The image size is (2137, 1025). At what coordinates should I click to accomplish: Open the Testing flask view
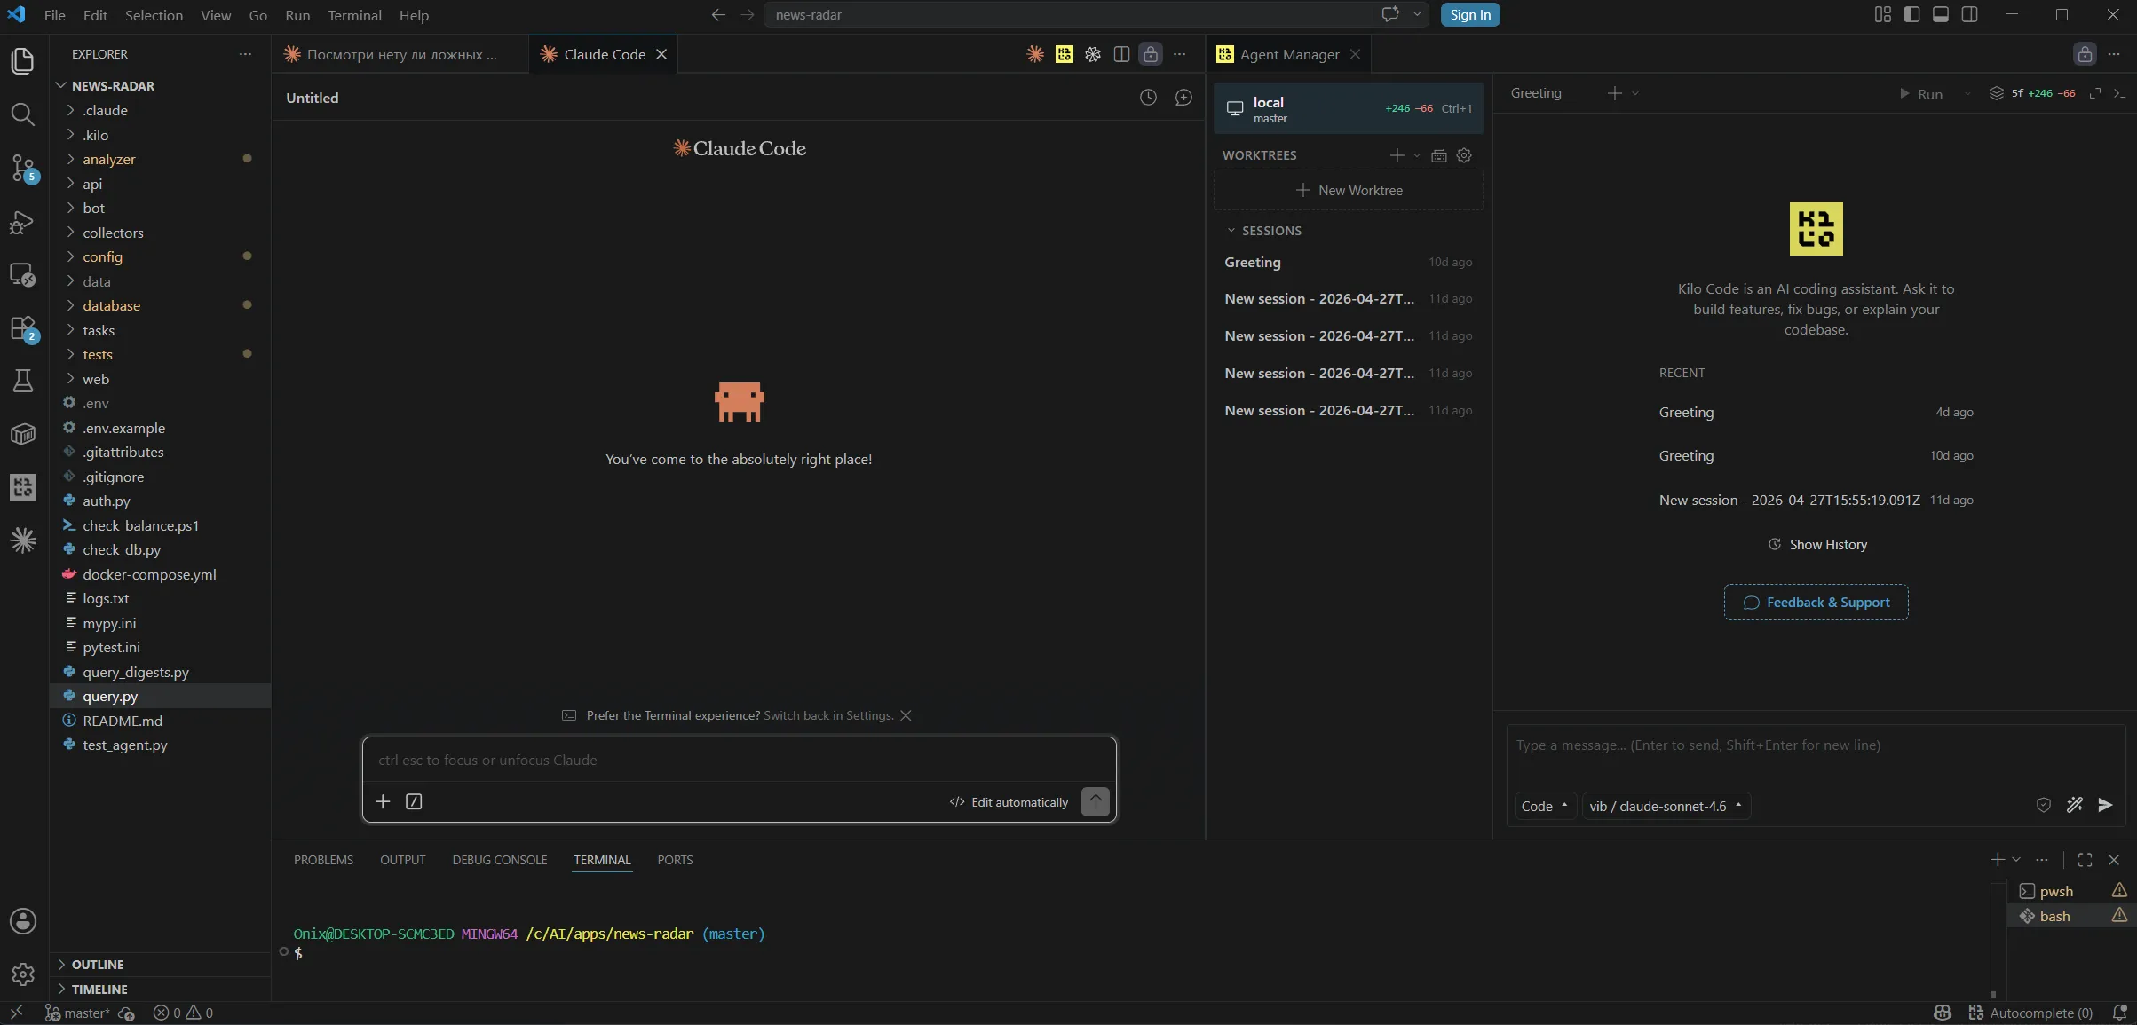pyautogui.click(x=23, y=381)
